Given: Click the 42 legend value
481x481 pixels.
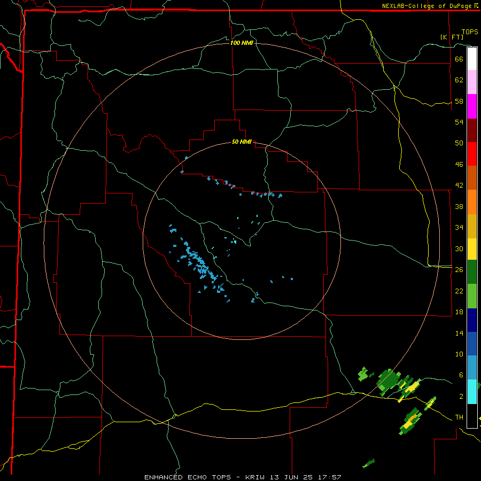Looking at the screenshot, I should tap(459, 185).
